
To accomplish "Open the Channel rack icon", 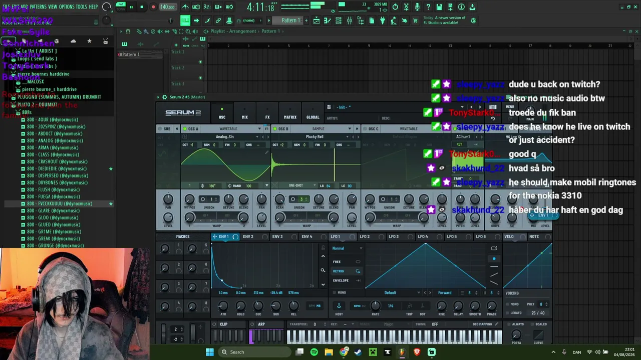I will click(339, 20).
